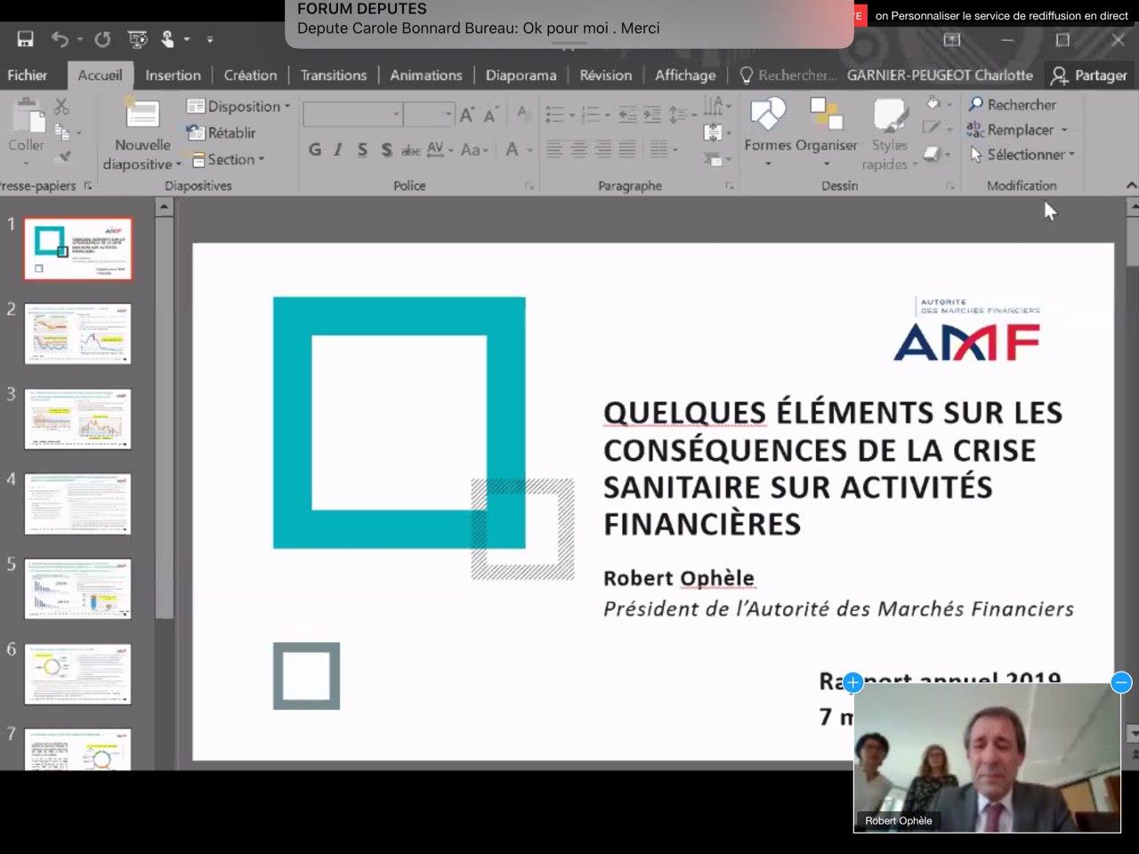
Task: Open the font size combo box
Action: (429, 114)
